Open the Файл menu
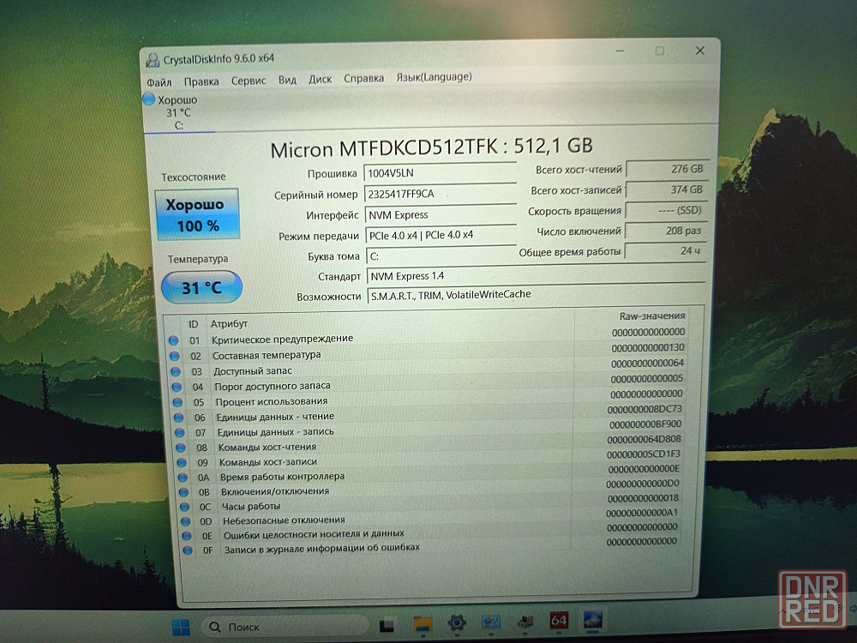Viewport: 857px width, 643px height. pyautogui.click(x=159, y=81)
